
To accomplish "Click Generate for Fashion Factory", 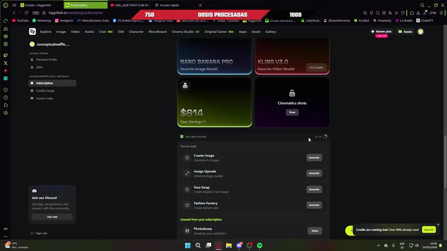I will (x=314, y=205).
